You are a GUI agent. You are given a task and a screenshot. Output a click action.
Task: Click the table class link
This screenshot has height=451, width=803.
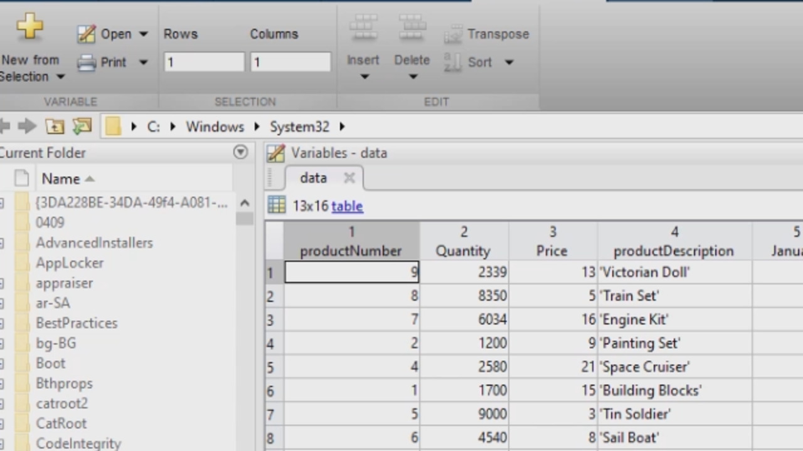[347, 206]
